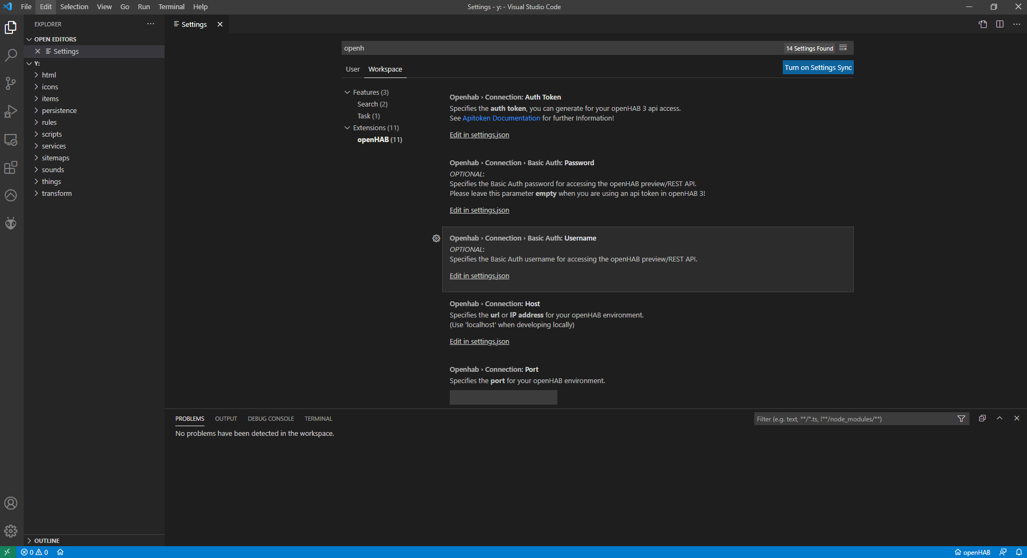
Task: Open the Manage gear in activity bar
Action: (11, 531)
